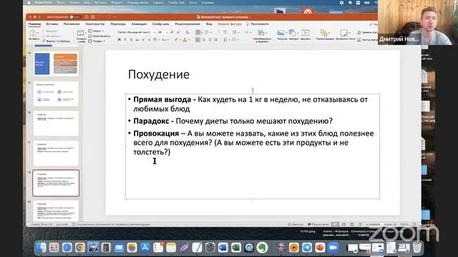458x257 pixels.
Task: Adjust the zoom slider in the status bar
Action: pos(381,224)
